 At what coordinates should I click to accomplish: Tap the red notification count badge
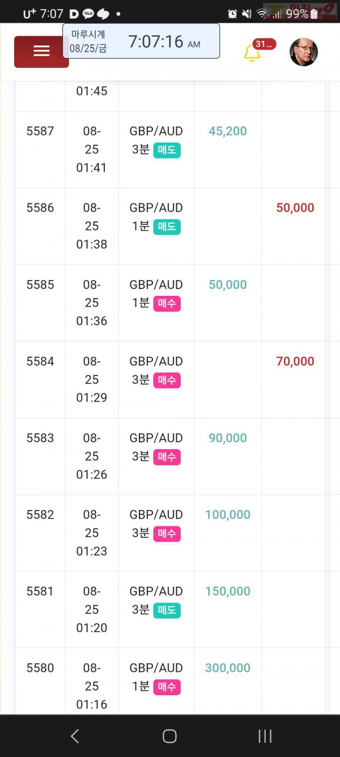[x=264, y=44]
